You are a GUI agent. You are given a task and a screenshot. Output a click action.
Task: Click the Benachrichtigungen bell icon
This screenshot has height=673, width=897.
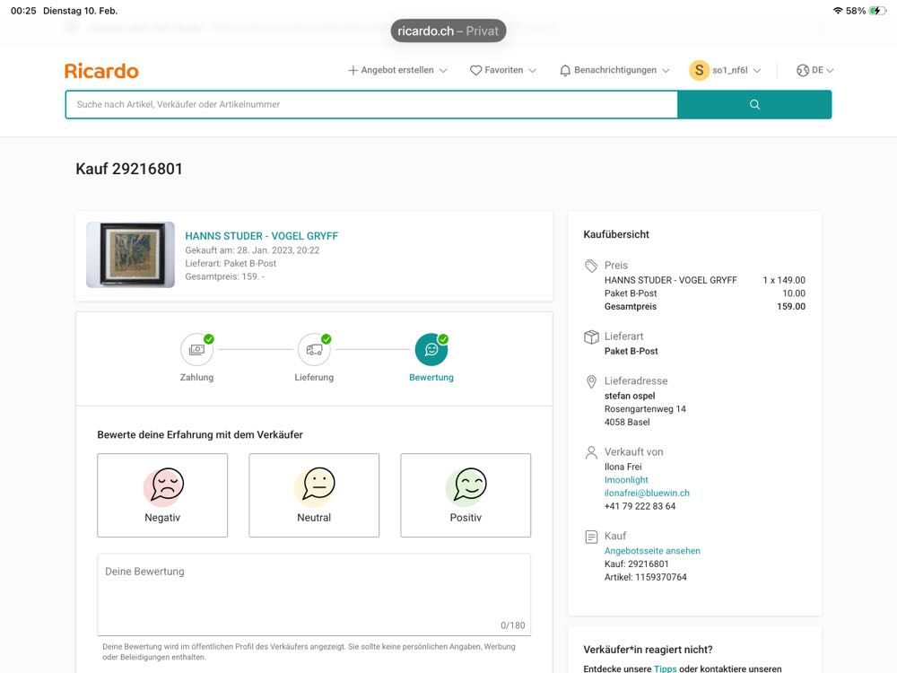pyautogui.click(x=565, y=70)
